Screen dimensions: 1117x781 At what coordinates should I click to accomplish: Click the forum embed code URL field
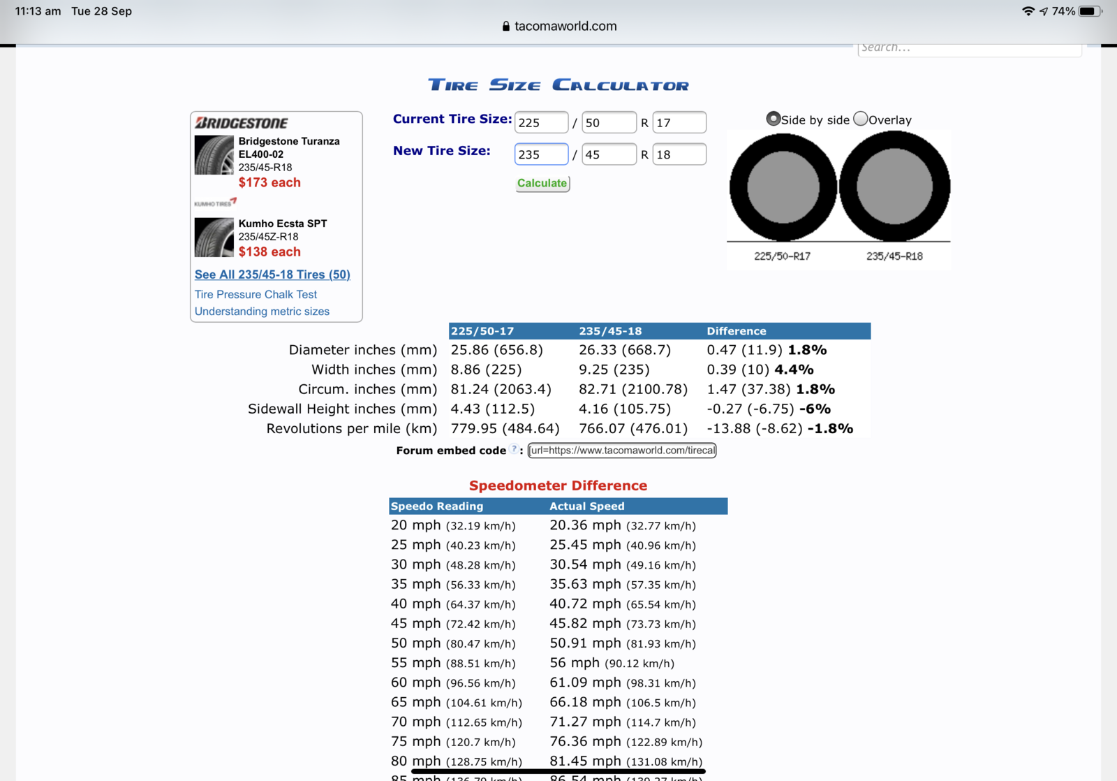coord(622,451)
